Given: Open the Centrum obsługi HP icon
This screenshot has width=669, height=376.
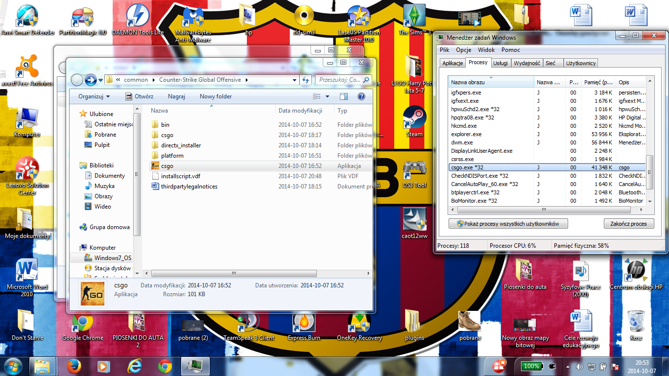Looking at the screenshot, I should 636,274.
